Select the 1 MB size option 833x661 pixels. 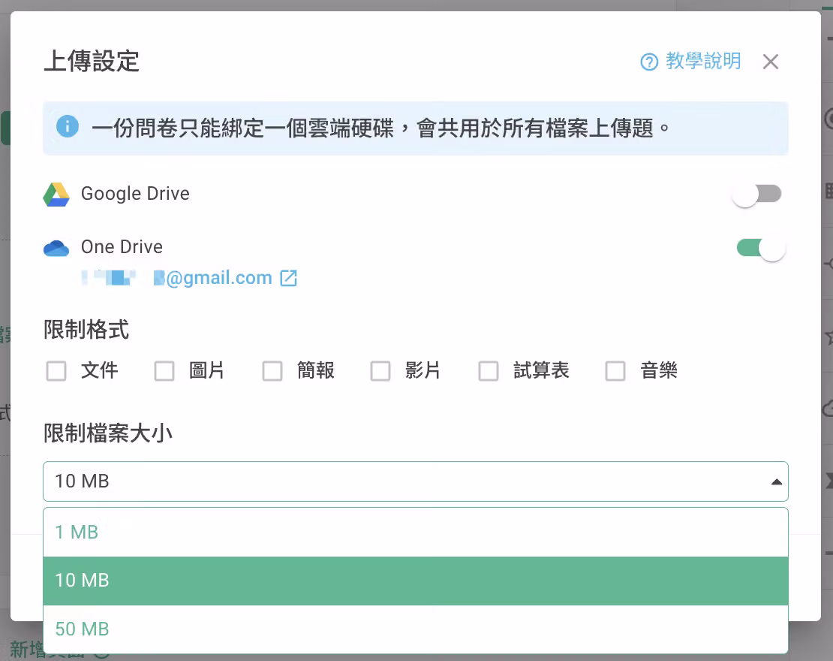coord(416,533)
